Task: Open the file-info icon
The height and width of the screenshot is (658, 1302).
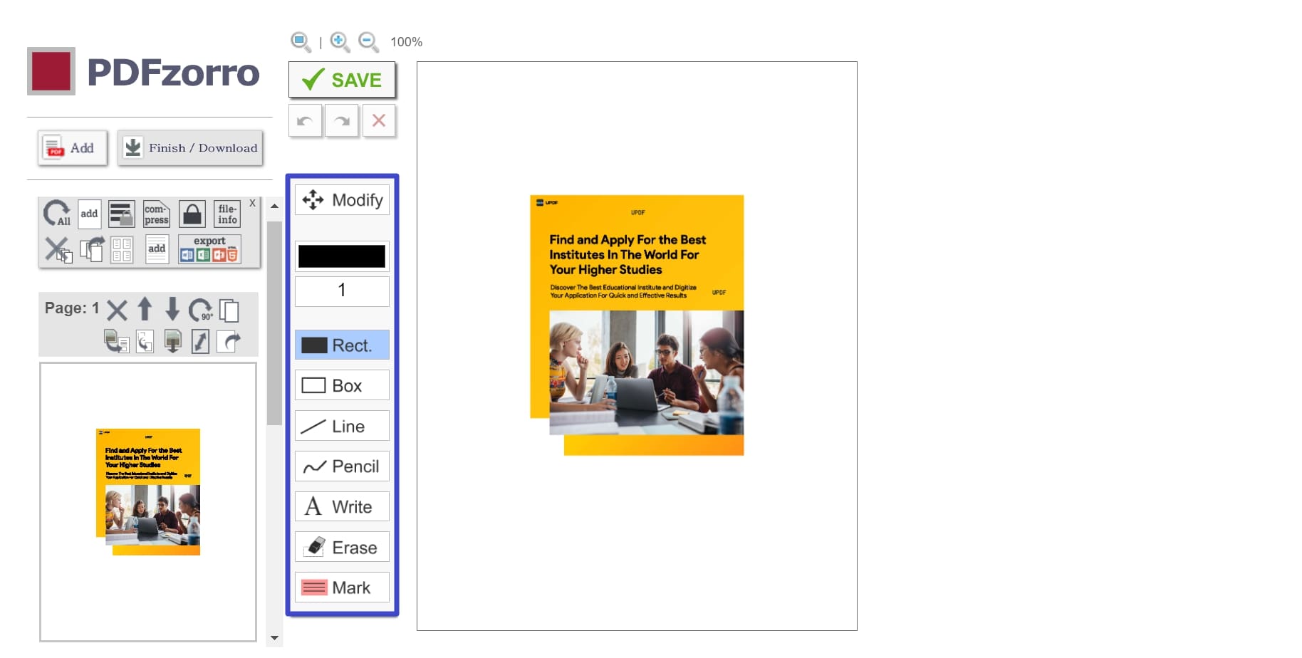Action: 227,213
